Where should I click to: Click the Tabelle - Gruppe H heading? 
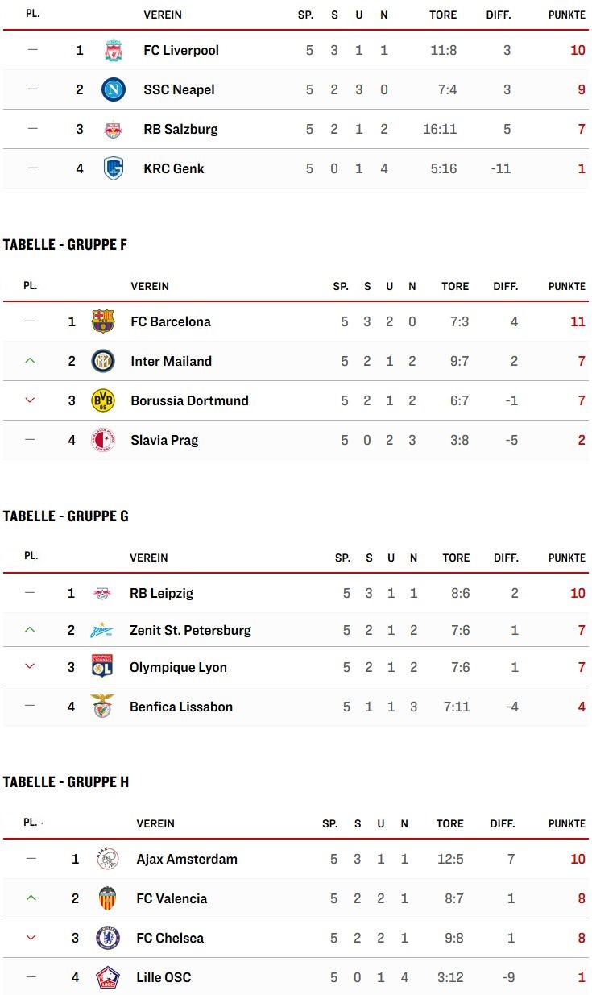[x=66, y=782]
